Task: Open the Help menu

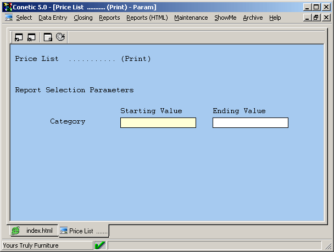Action: (275, 18)
